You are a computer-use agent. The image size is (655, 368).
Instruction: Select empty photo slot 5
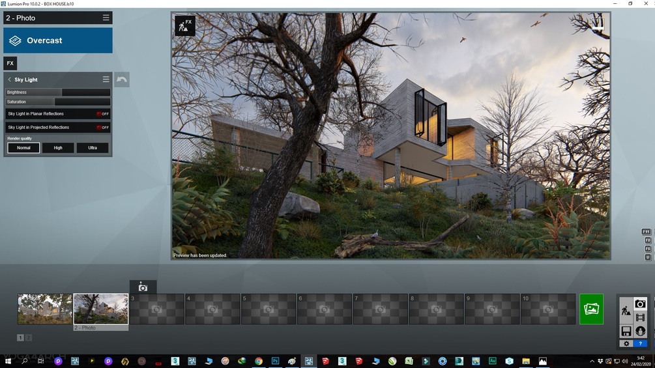coord(269,309)
